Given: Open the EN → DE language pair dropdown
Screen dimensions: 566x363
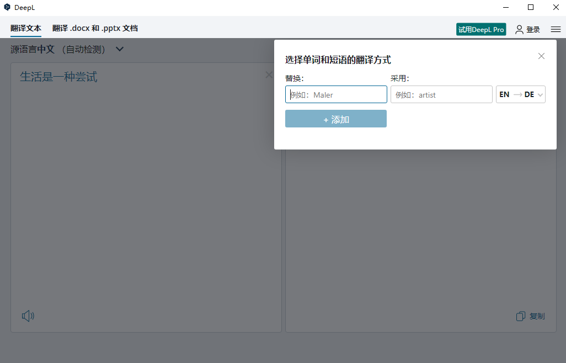Looking at the screenshot, I should pyautogui.click(x=521, y=94).
